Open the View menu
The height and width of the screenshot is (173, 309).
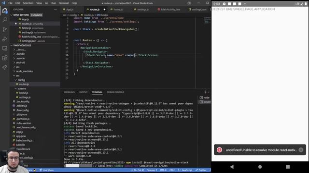[x=39, y=3]
